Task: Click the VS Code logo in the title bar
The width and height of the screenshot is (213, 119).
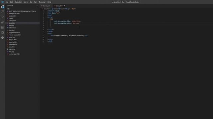Action: (x=2, y=2)
